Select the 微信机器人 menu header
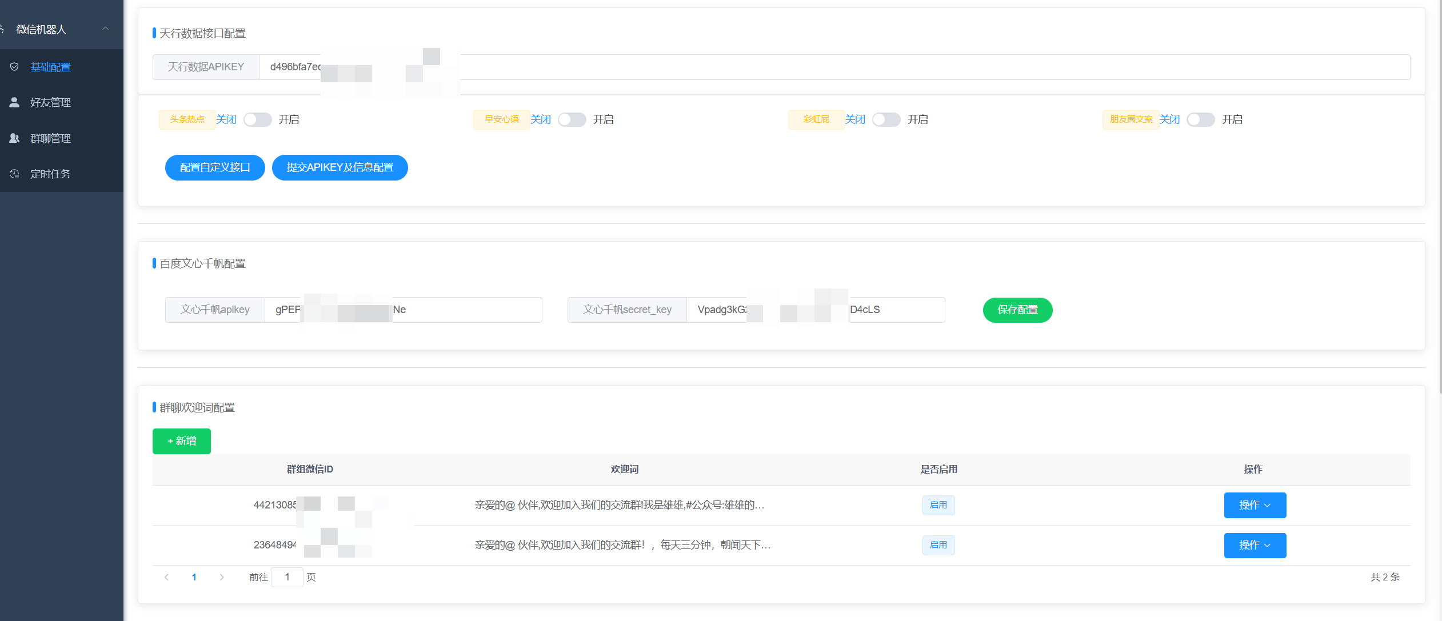 tap(62, 29)
